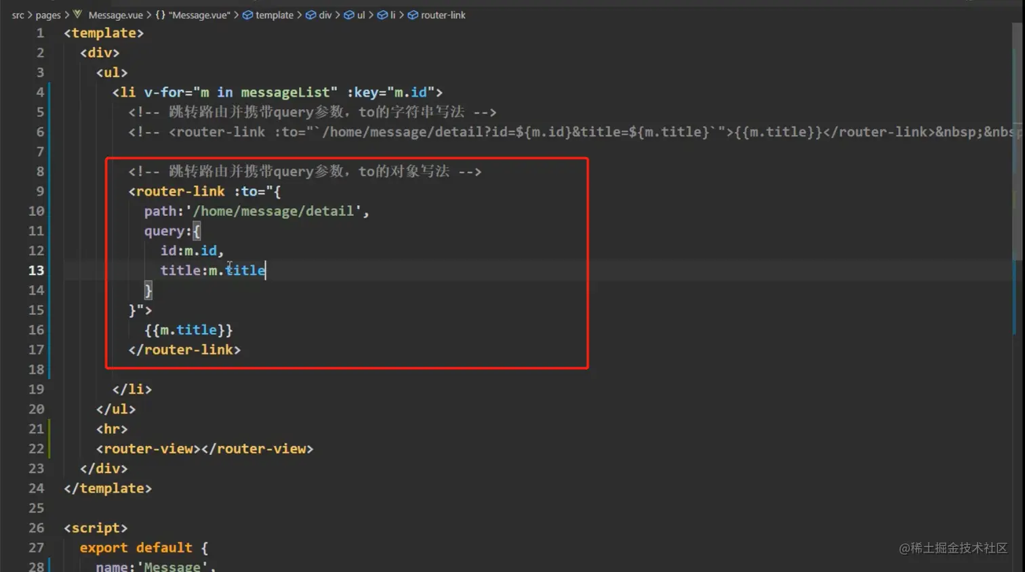Click line number 1 in the gutter
Viewport: 1025px width, 572px height.
40,33
